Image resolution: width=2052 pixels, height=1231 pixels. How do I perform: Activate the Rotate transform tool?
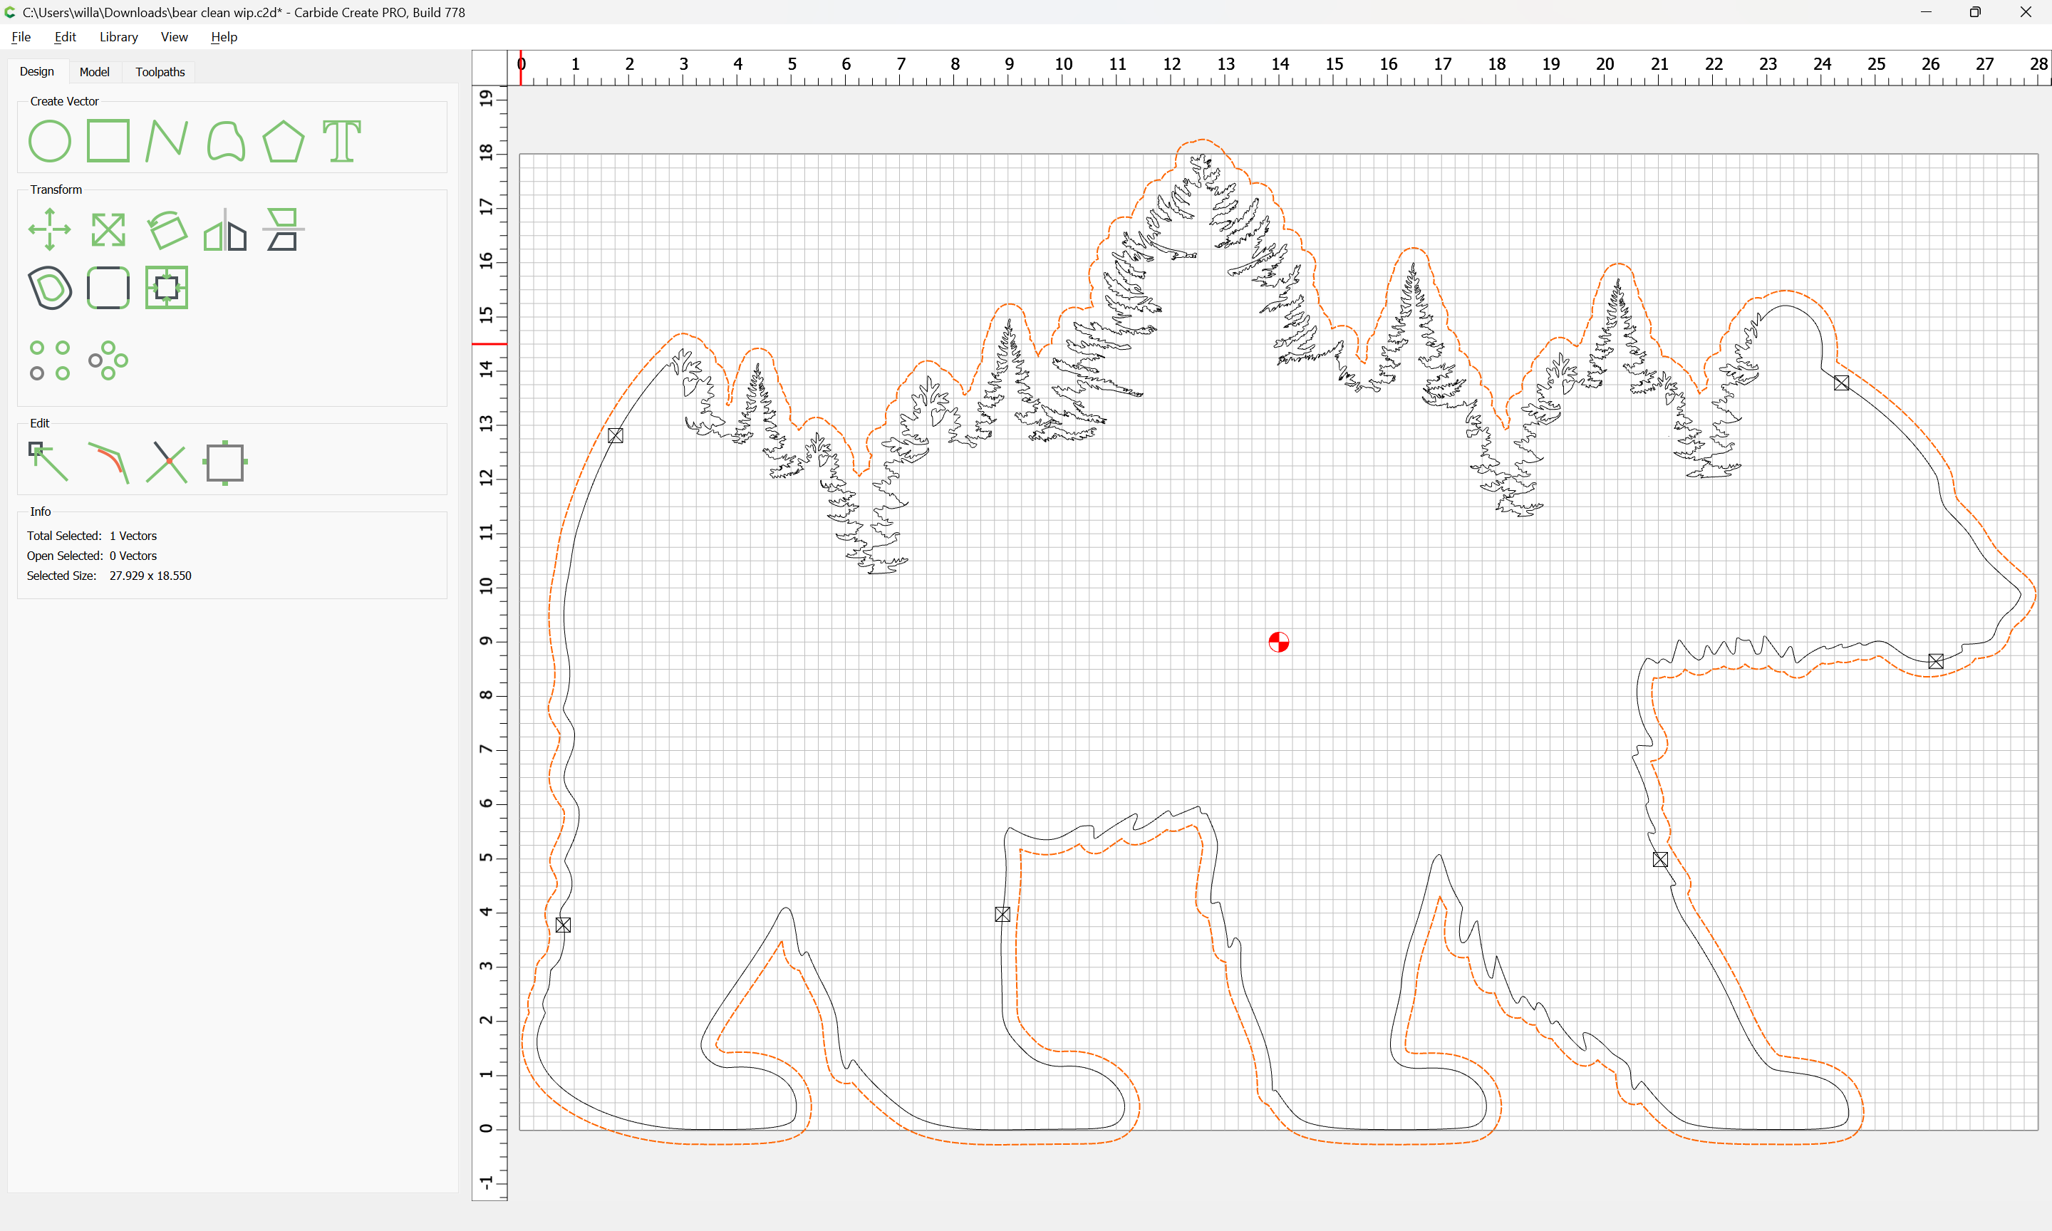[x=167, y=230]
